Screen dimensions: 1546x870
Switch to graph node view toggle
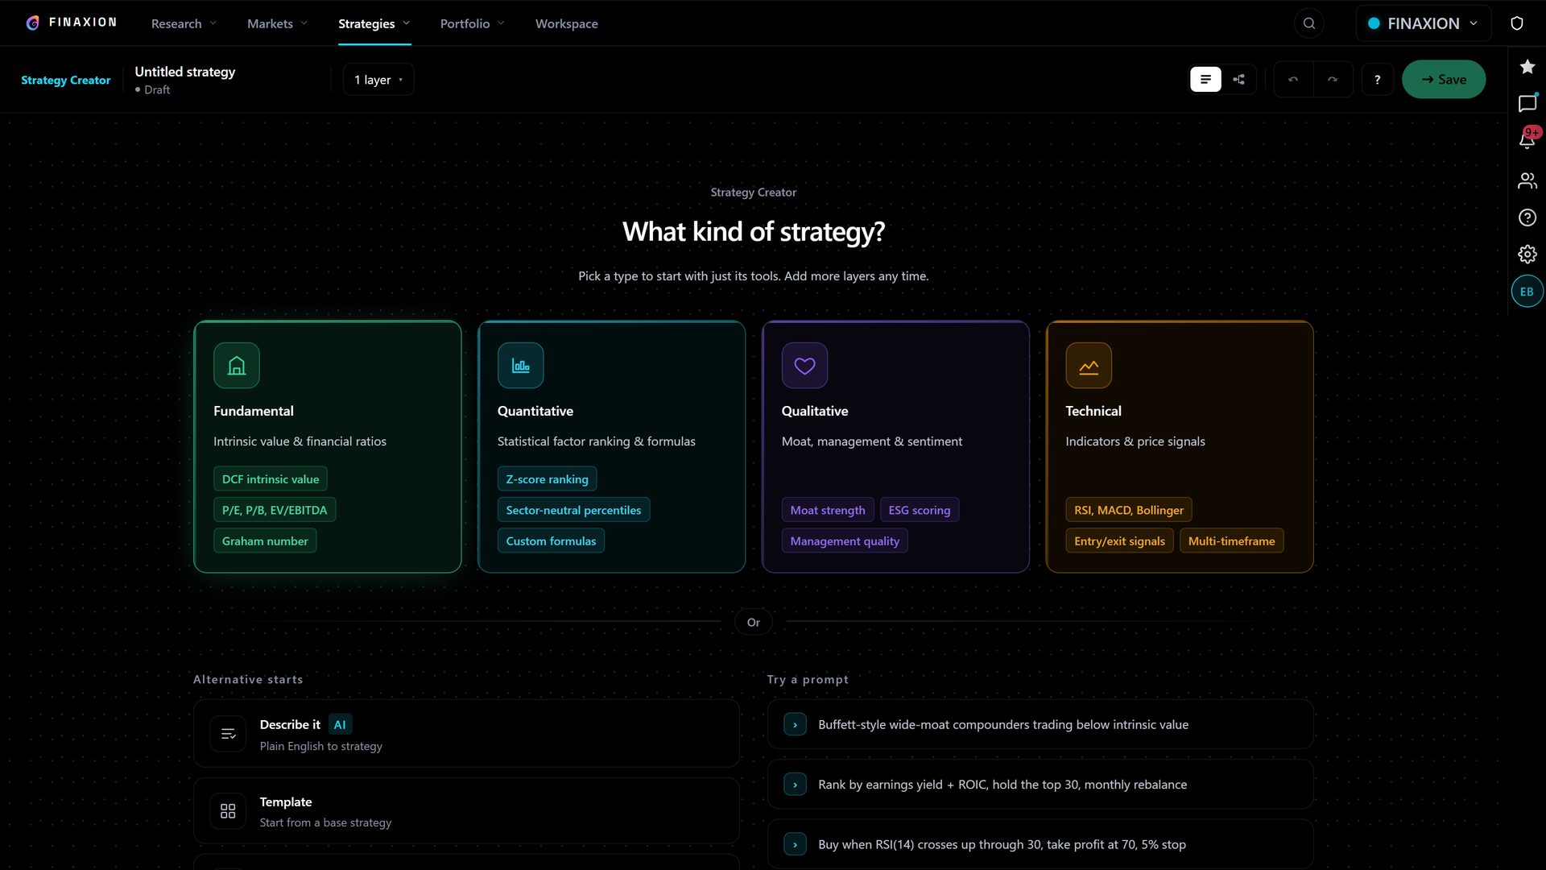point(1239,80)
